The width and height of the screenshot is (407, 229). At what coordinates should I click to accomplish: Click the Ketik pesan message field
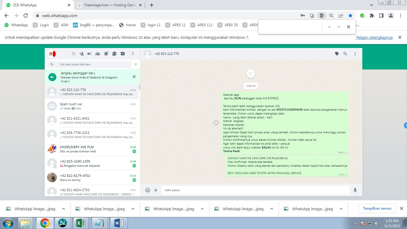(255, 190)
